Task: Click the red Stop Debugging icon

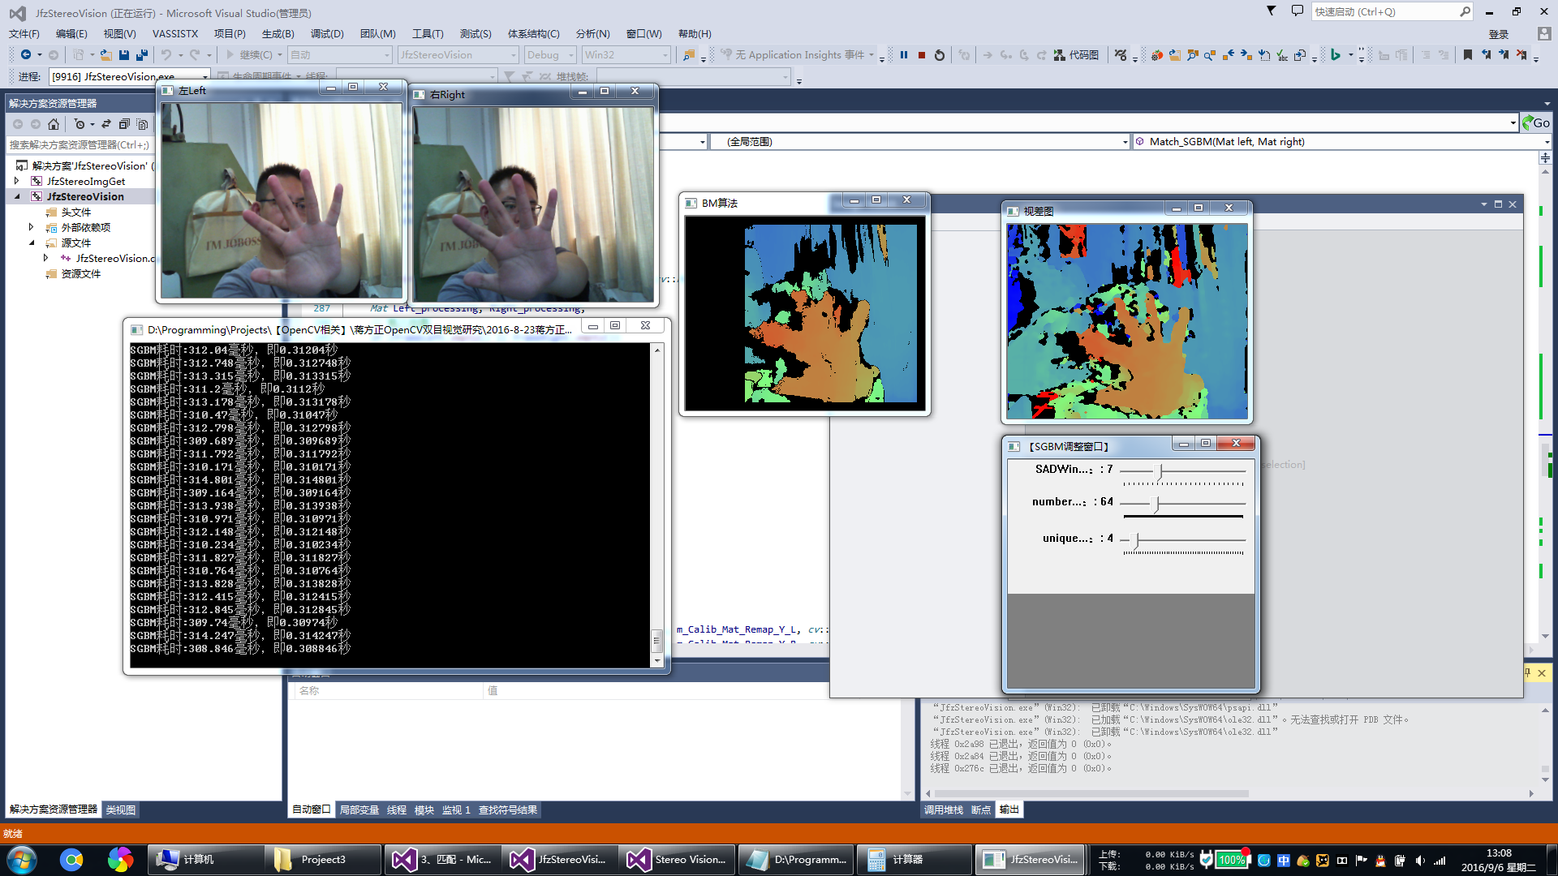Action: click(922, 55)
